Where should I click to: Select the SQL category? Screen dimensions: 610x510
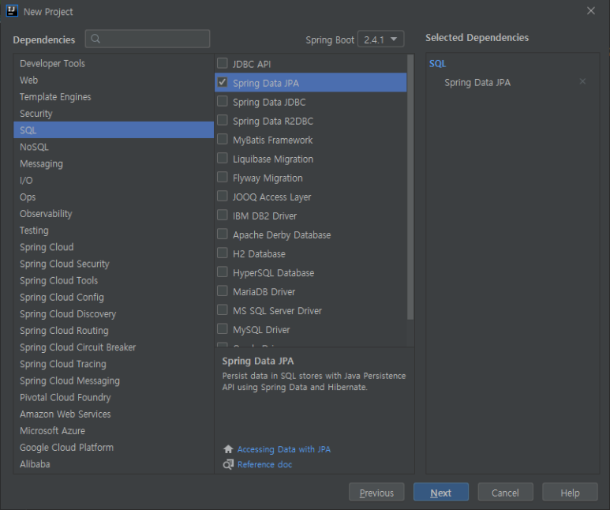(114, 130)
